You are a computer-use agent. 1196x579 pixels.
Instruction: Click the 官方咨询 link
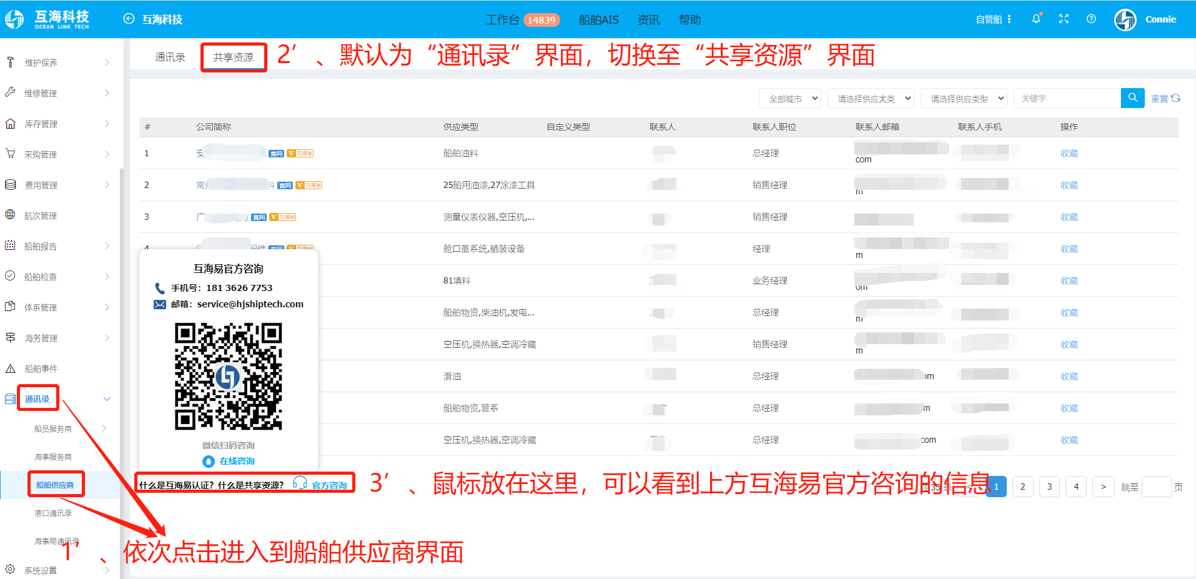330,485
